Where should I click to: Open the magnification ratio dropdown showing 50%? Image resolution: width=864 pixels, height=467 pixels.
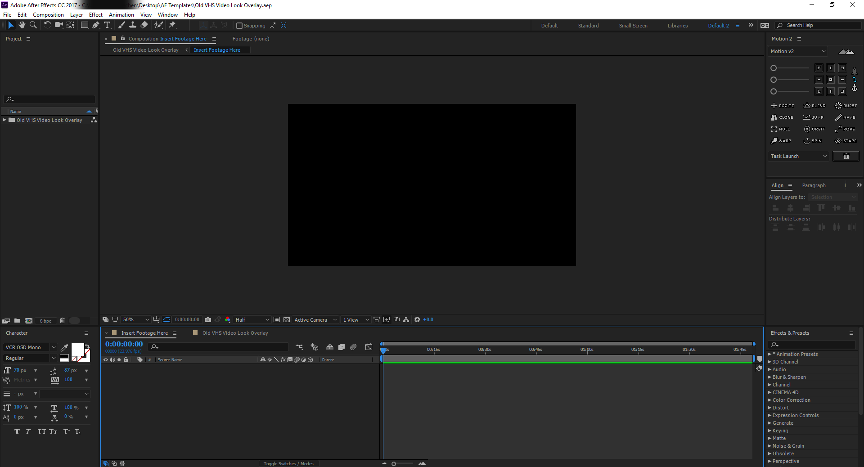(135, 320)
